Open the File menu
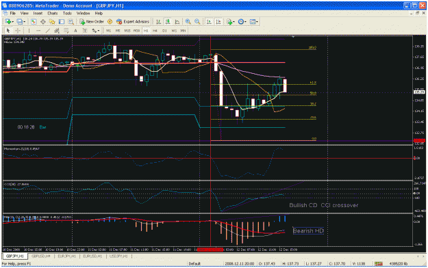The image size is (428, 268). point(13,13)
